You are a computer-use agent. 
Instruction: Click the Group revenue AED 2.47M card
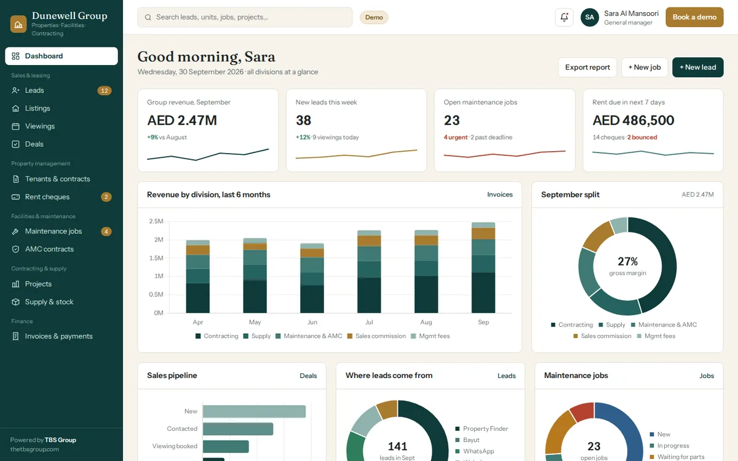coord(208,130)
